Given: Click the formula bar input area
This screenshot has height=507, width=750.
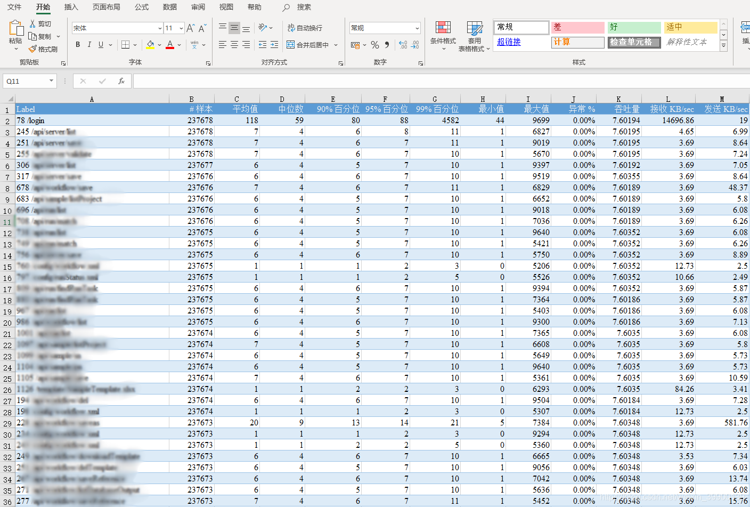Looking at the screenshot, I should point(441,81).
